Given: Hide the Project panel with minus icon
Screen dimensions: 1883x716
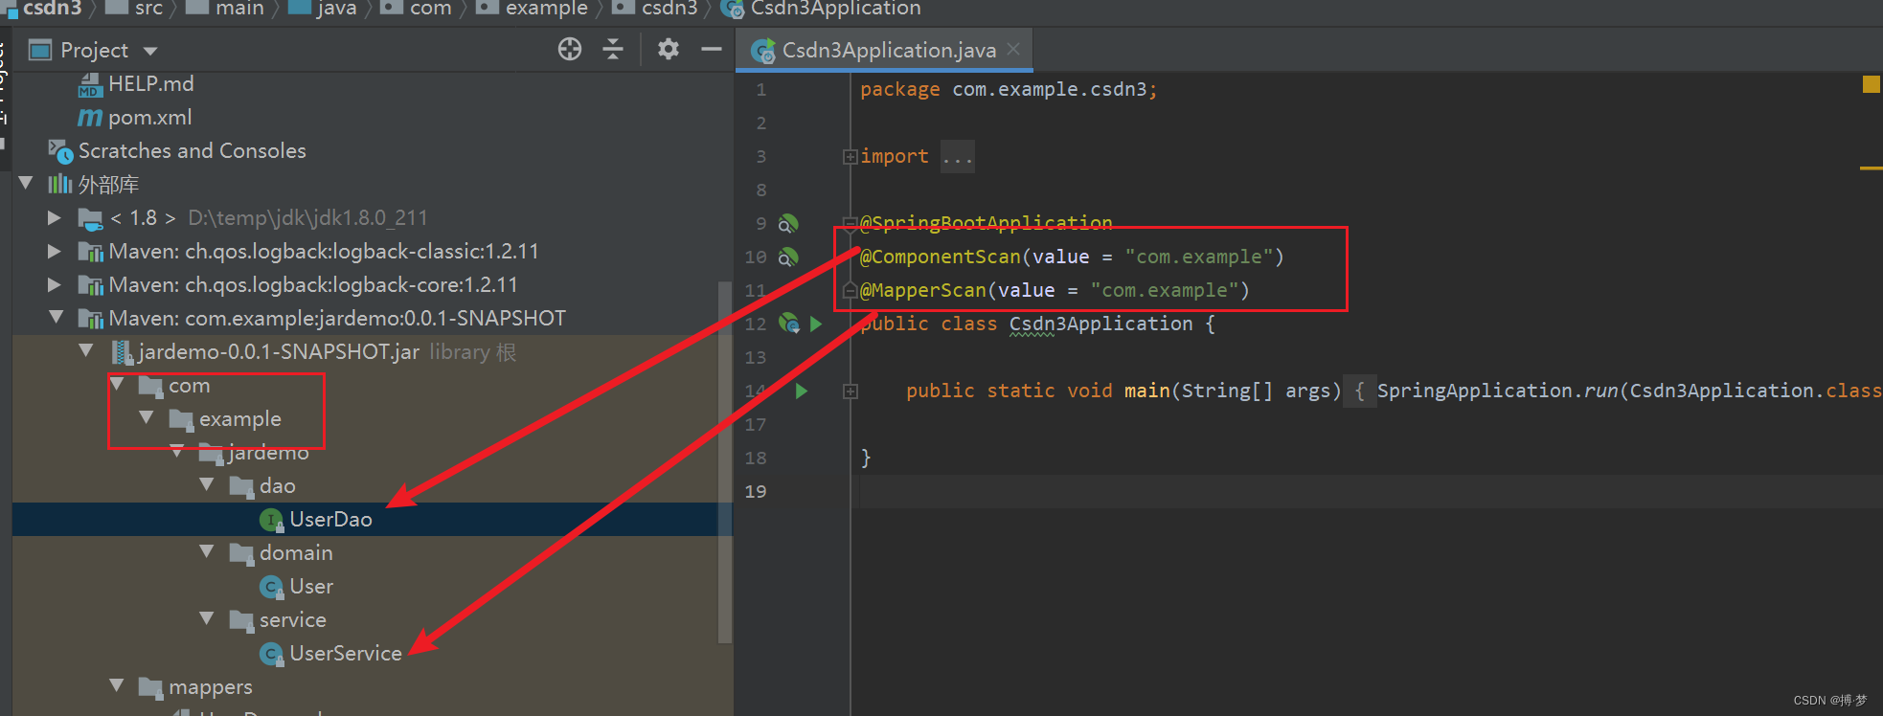Looking at the screenshot, I should point(712,49).
